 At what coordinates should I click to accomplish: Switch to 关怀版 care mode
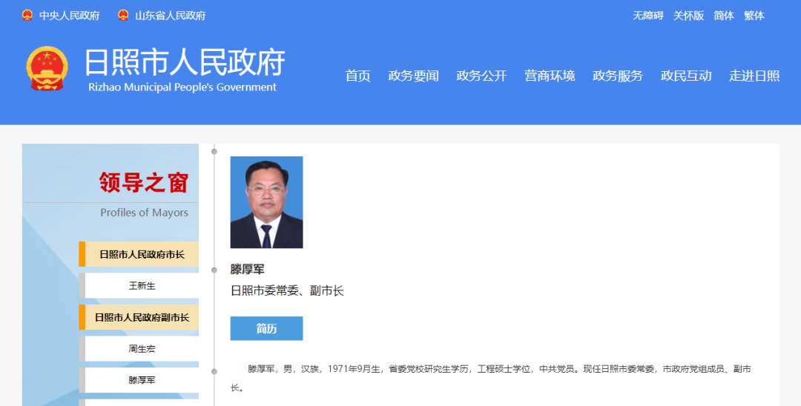[688, 16]
